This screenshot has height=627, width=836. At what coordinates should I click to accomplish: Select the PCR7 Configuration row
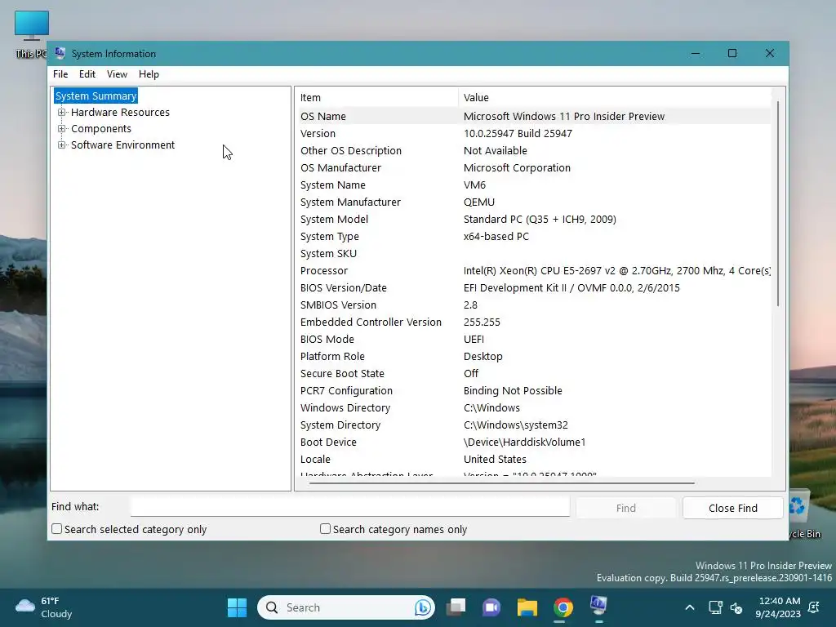pyautogui.click(x=534, y=391)
